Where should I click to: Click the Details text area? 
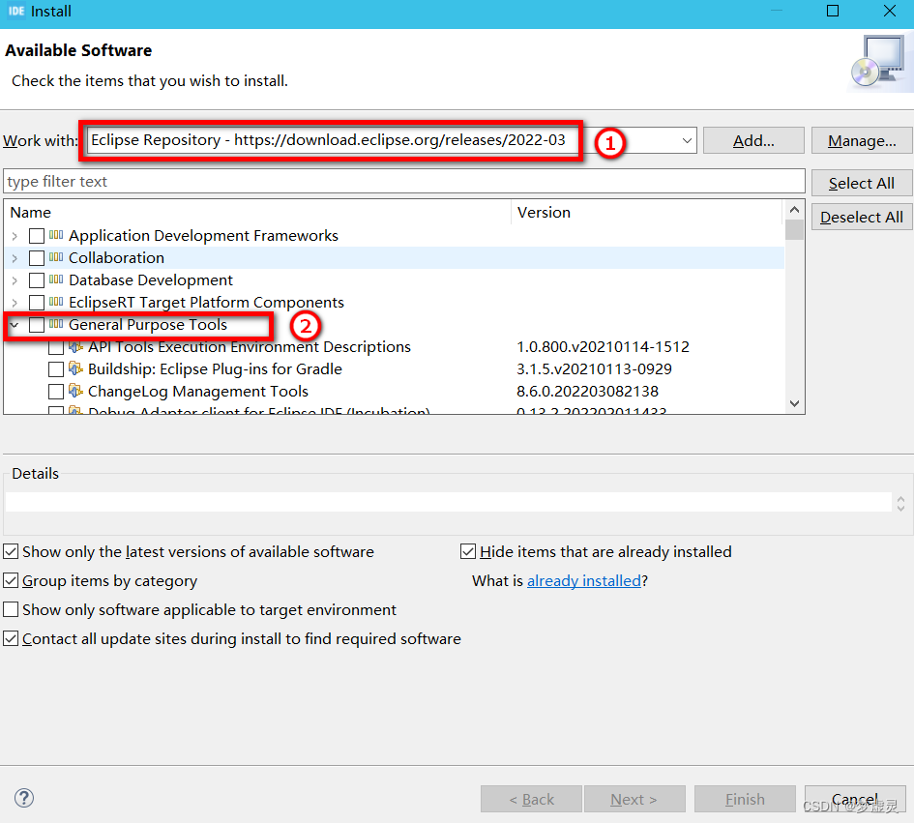(448, 502)
